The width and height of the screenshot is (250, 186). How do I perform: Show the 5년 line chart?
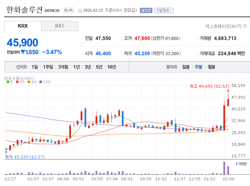click(99, 67)
